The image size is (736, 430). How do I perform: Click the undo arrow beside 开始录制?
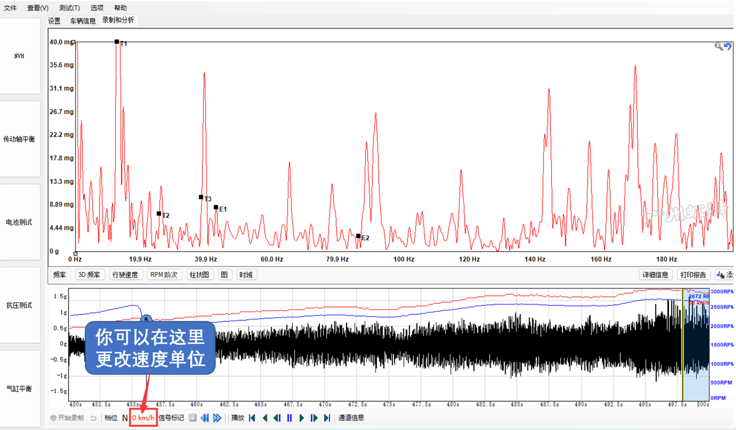(94, 418)
